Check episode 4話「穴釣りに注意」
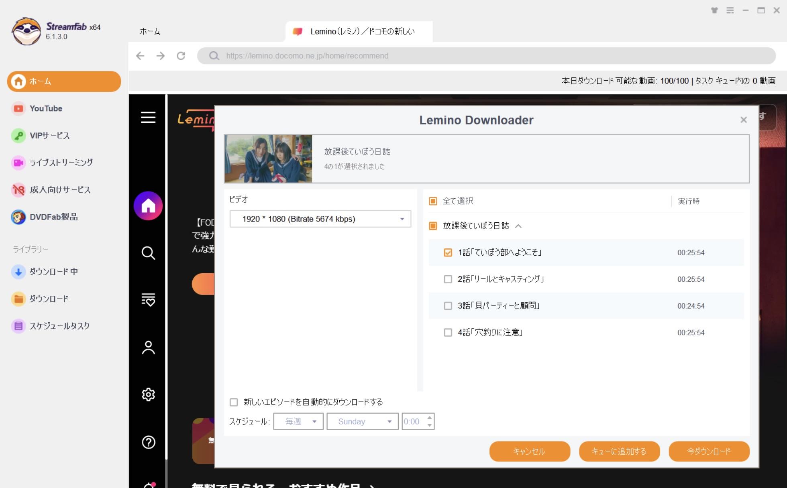Image resolution: width=787 pixels, height=488 pixels. point(448,332)
